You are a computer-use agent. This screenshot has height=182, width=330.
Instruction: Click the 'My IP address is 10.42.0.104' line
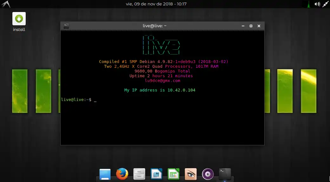click(160, 90)
